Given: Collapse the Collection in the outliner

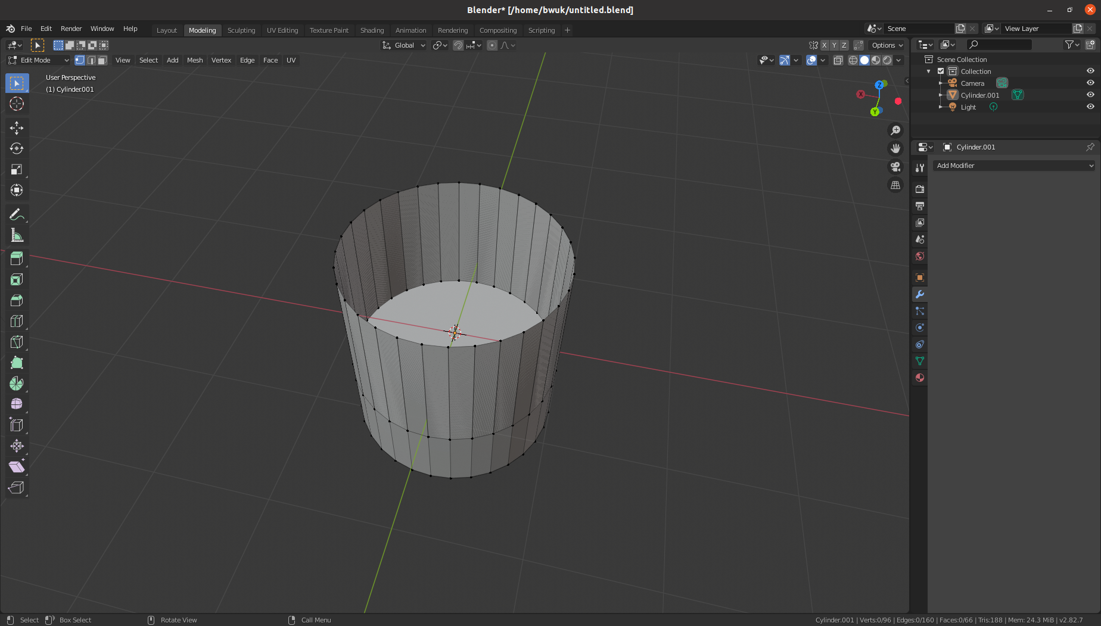Looking at the screenshot, I should point(928,71).
